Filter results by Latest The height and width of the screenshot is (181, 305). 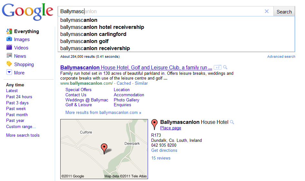[x=12, y=90]
